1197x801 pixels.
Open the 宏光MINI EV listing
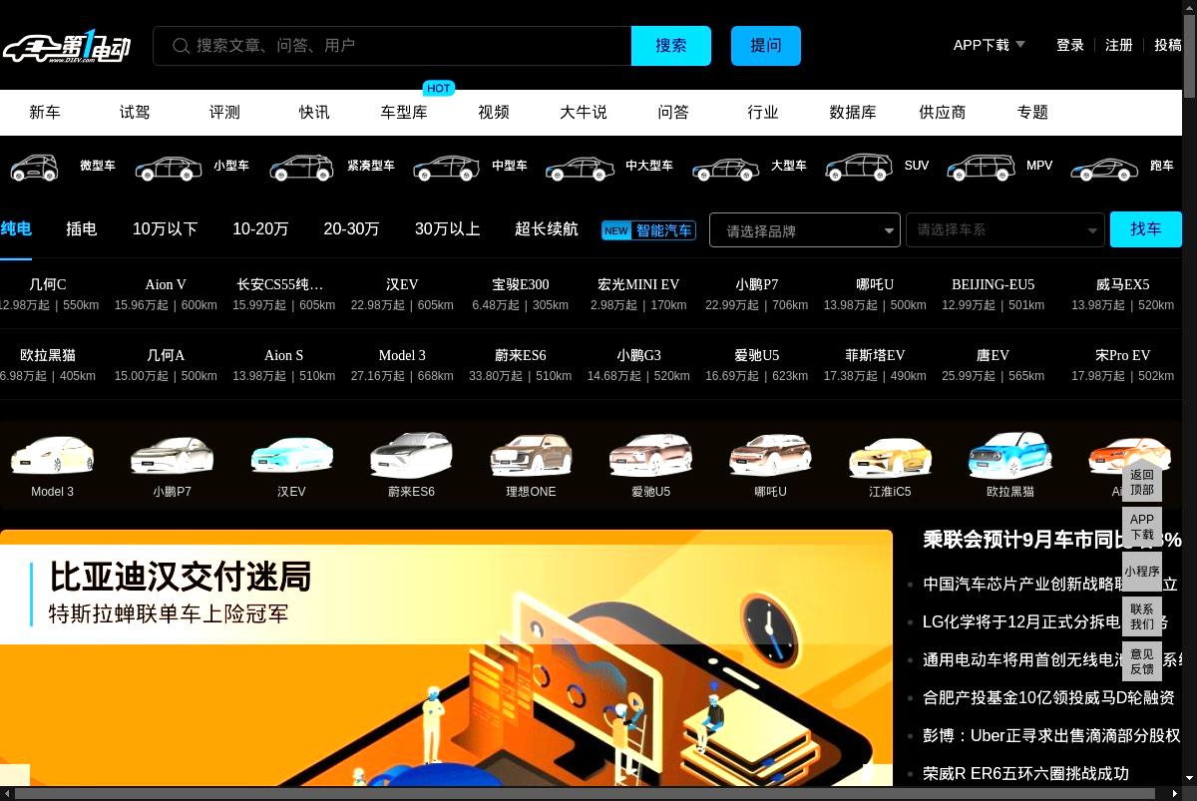click(x=638, y=294)
